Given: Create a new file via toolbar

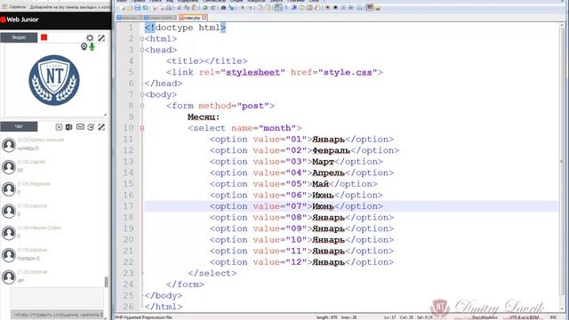Looking at the screenshot, I should (123, 8).
